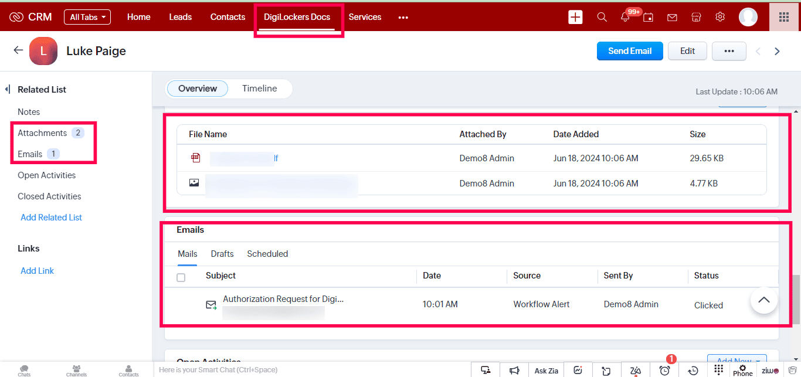Select Open Activities in Related List
801x377 pixels.
(x=47, y=175)
